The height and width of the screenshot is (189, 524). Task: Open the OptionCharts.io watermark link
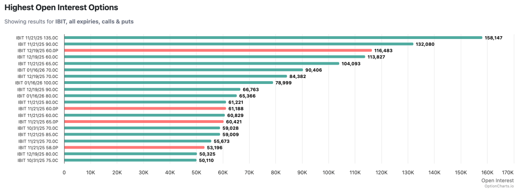(499, 186)
